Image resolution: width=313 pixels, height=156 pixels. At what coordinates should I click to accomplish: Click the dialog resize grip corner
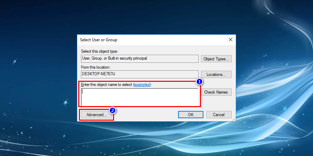[234, 119]
